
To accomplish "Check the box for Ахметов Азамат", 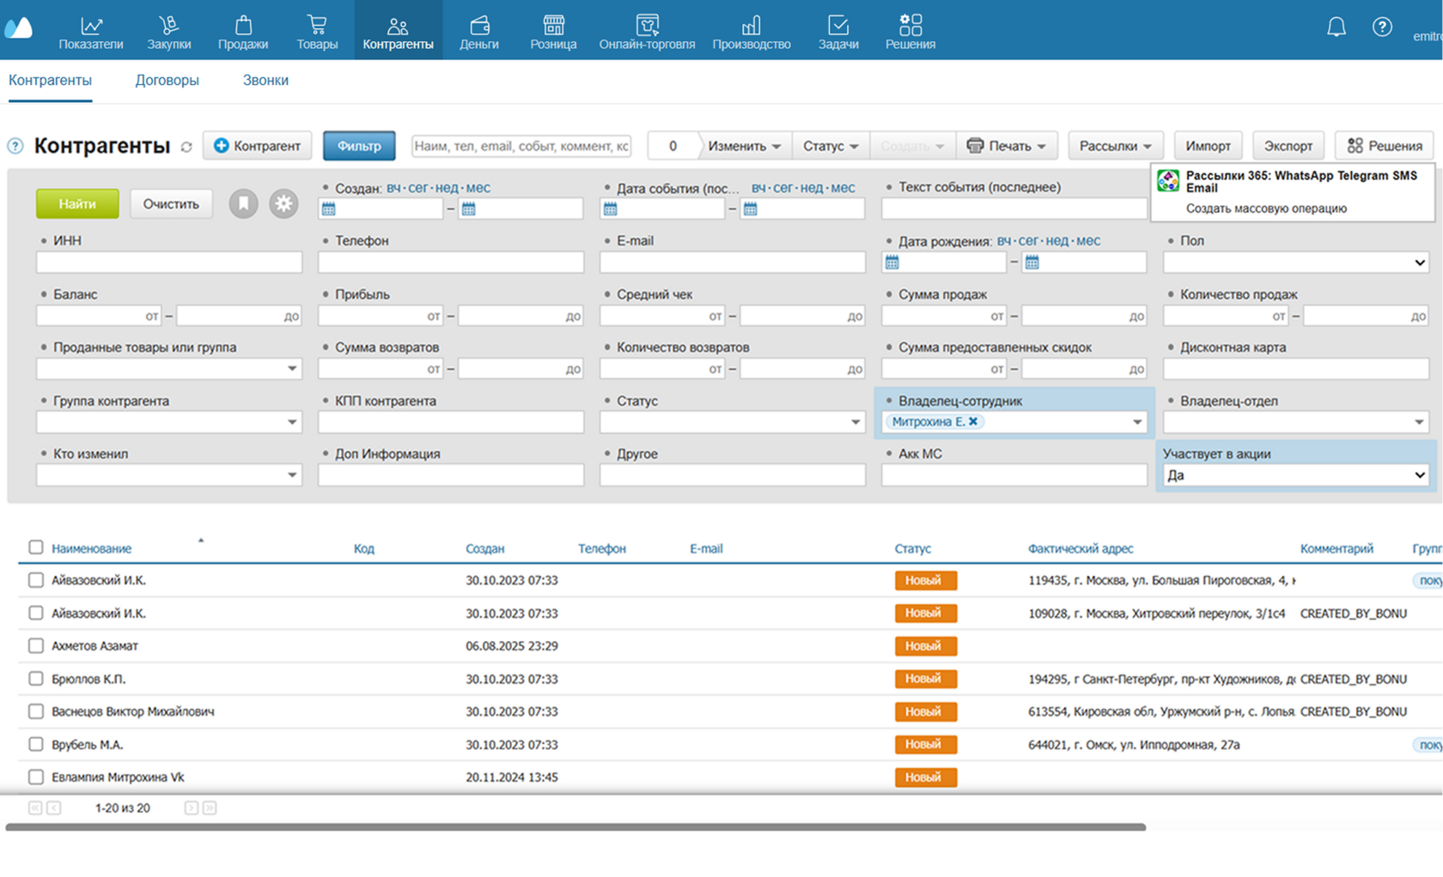I will pyautogui.click(x=35, y=646).
